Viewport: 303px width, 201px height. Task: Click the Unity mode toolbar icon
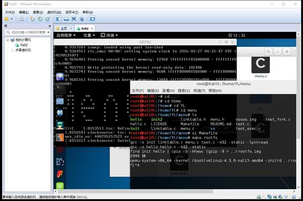click(x=82, y=19)
